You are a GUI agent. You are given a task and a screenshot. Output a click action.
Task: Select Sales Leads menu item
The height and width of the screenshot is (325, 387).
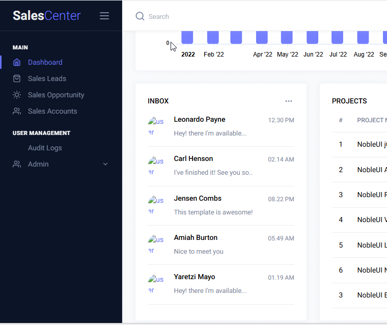[47, 78]
